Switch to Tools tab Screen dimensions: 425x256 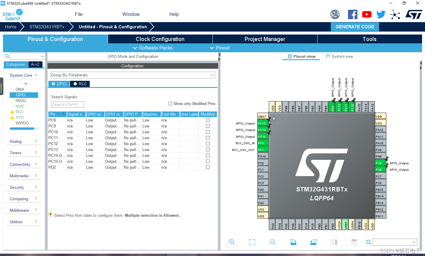tap(370, 39)
